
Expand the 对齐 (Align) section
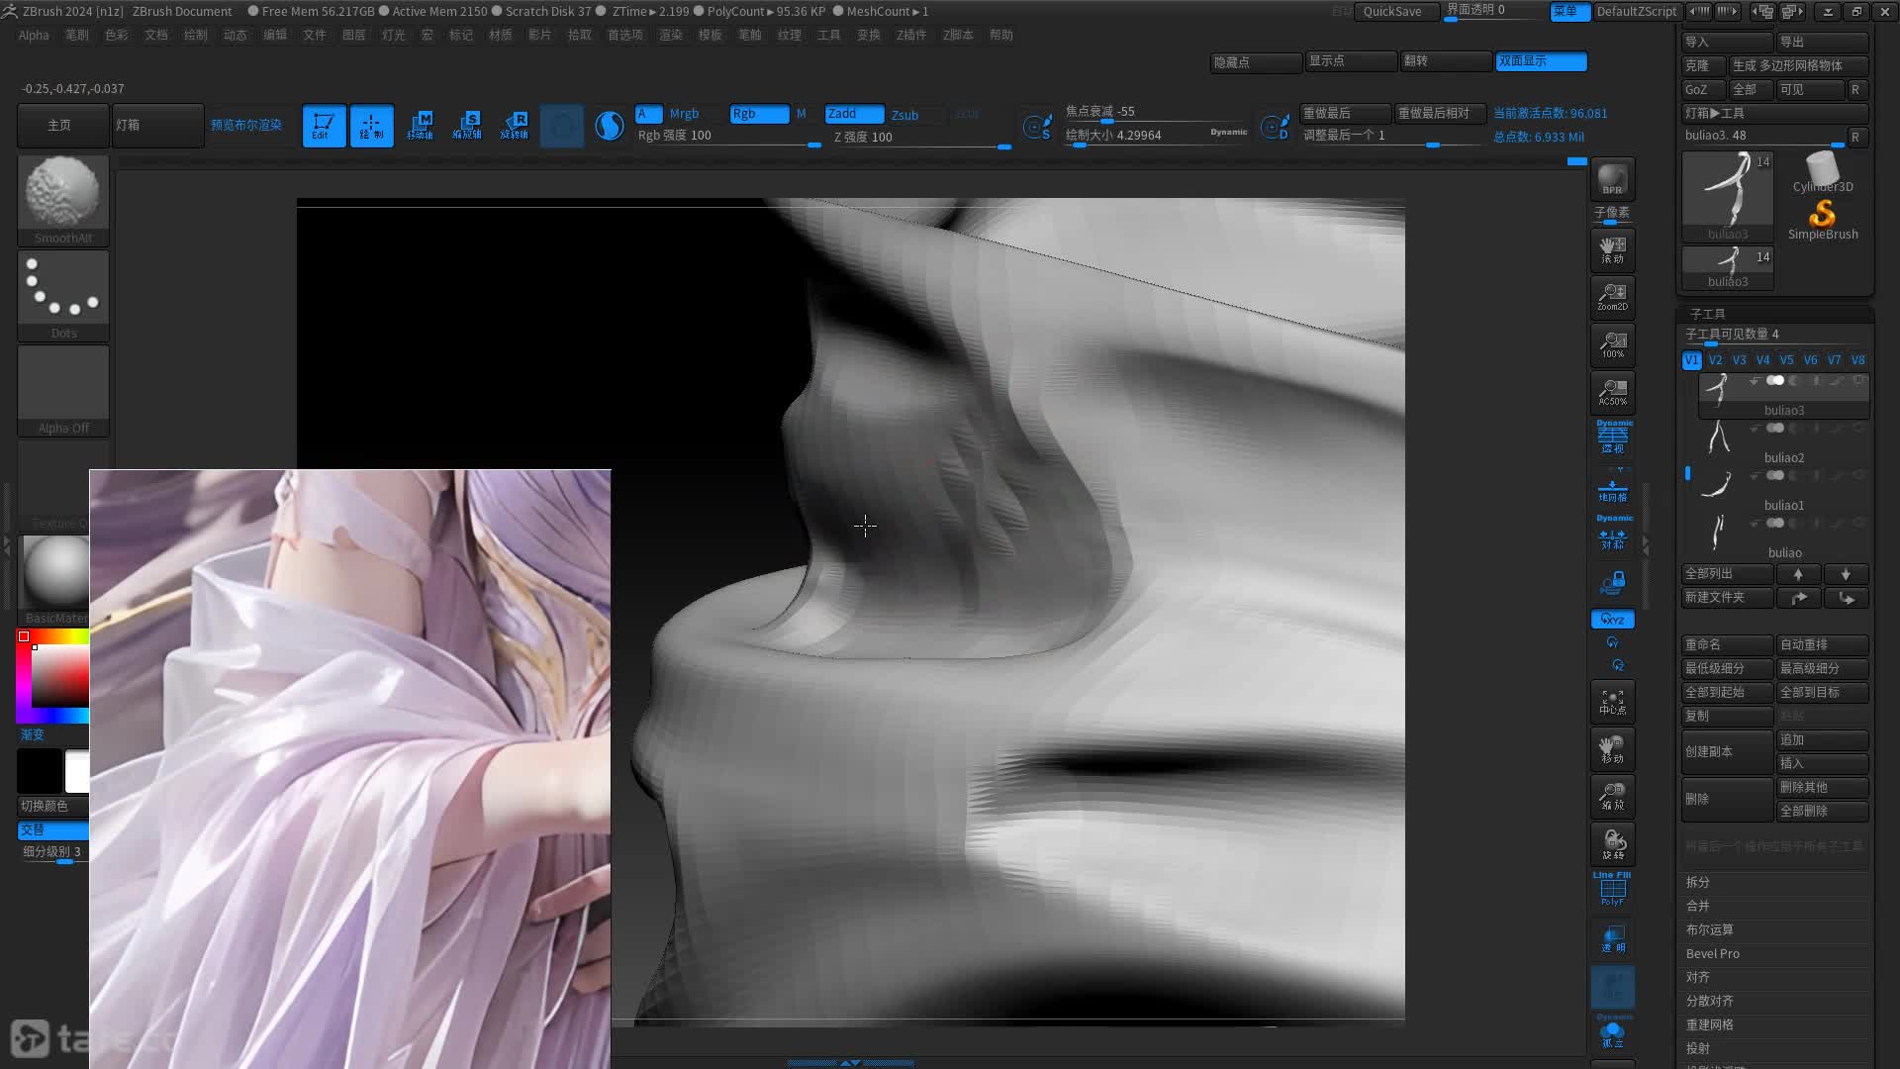click(x=1698, y=977)
